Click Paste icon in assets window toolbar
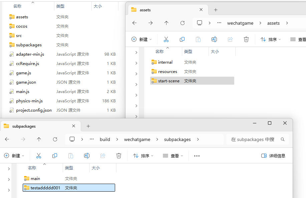 point(198,39)
